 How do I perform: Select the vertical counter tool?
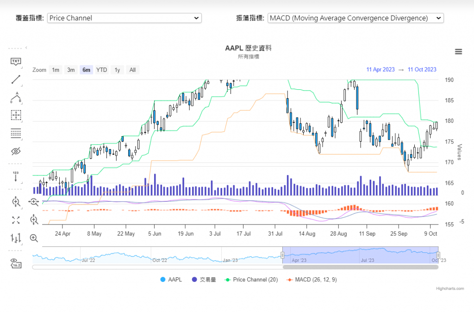coord(16,176)
